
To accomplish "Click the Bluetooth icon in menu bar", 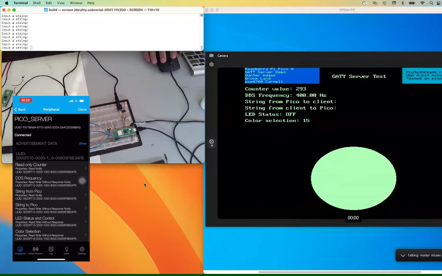I will (403, 3).
